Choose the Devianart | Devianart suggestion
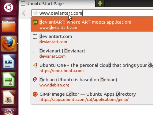This screenshot has height=115, width=153. [x=62, y=51]
